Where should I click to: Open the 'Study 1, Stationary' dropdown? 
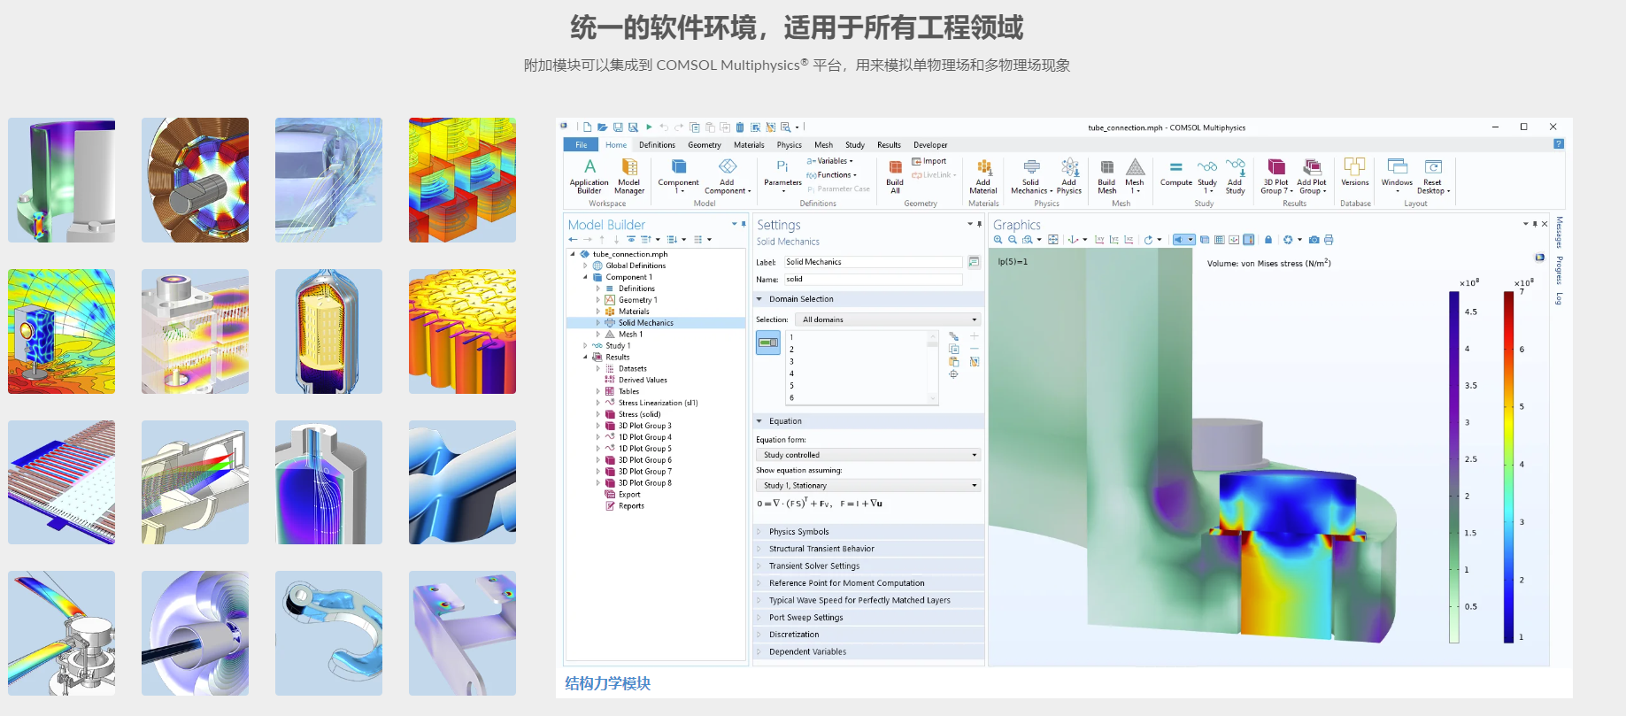pyautogui.click(x=868, y=485)
